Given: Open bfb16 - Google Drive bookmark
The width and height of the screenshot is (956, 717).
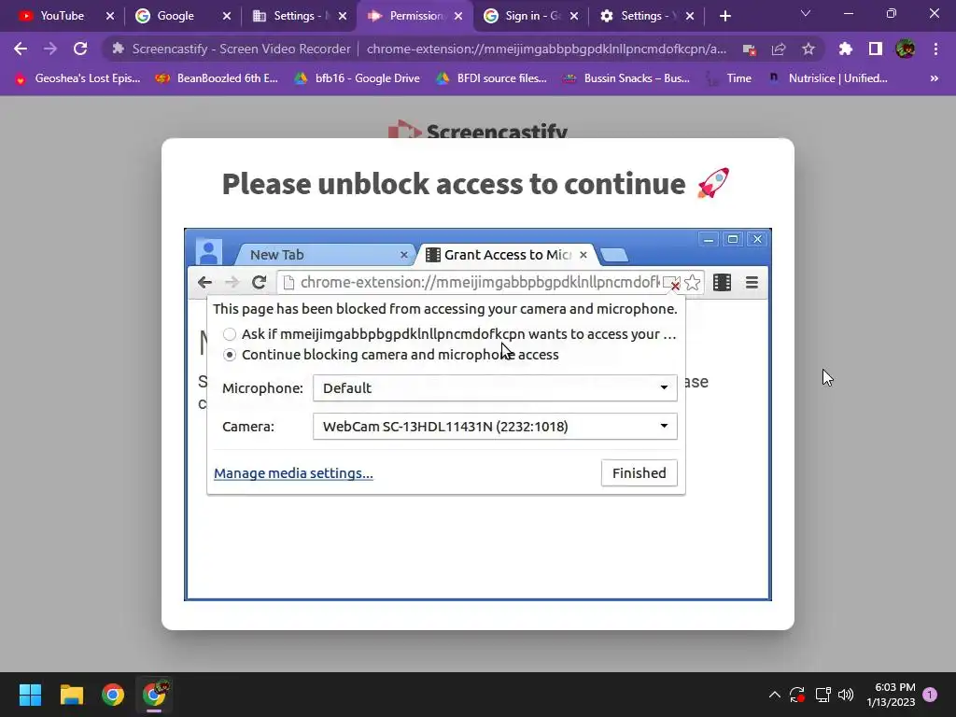Looking at the screenshot, I should click(358, 78).
